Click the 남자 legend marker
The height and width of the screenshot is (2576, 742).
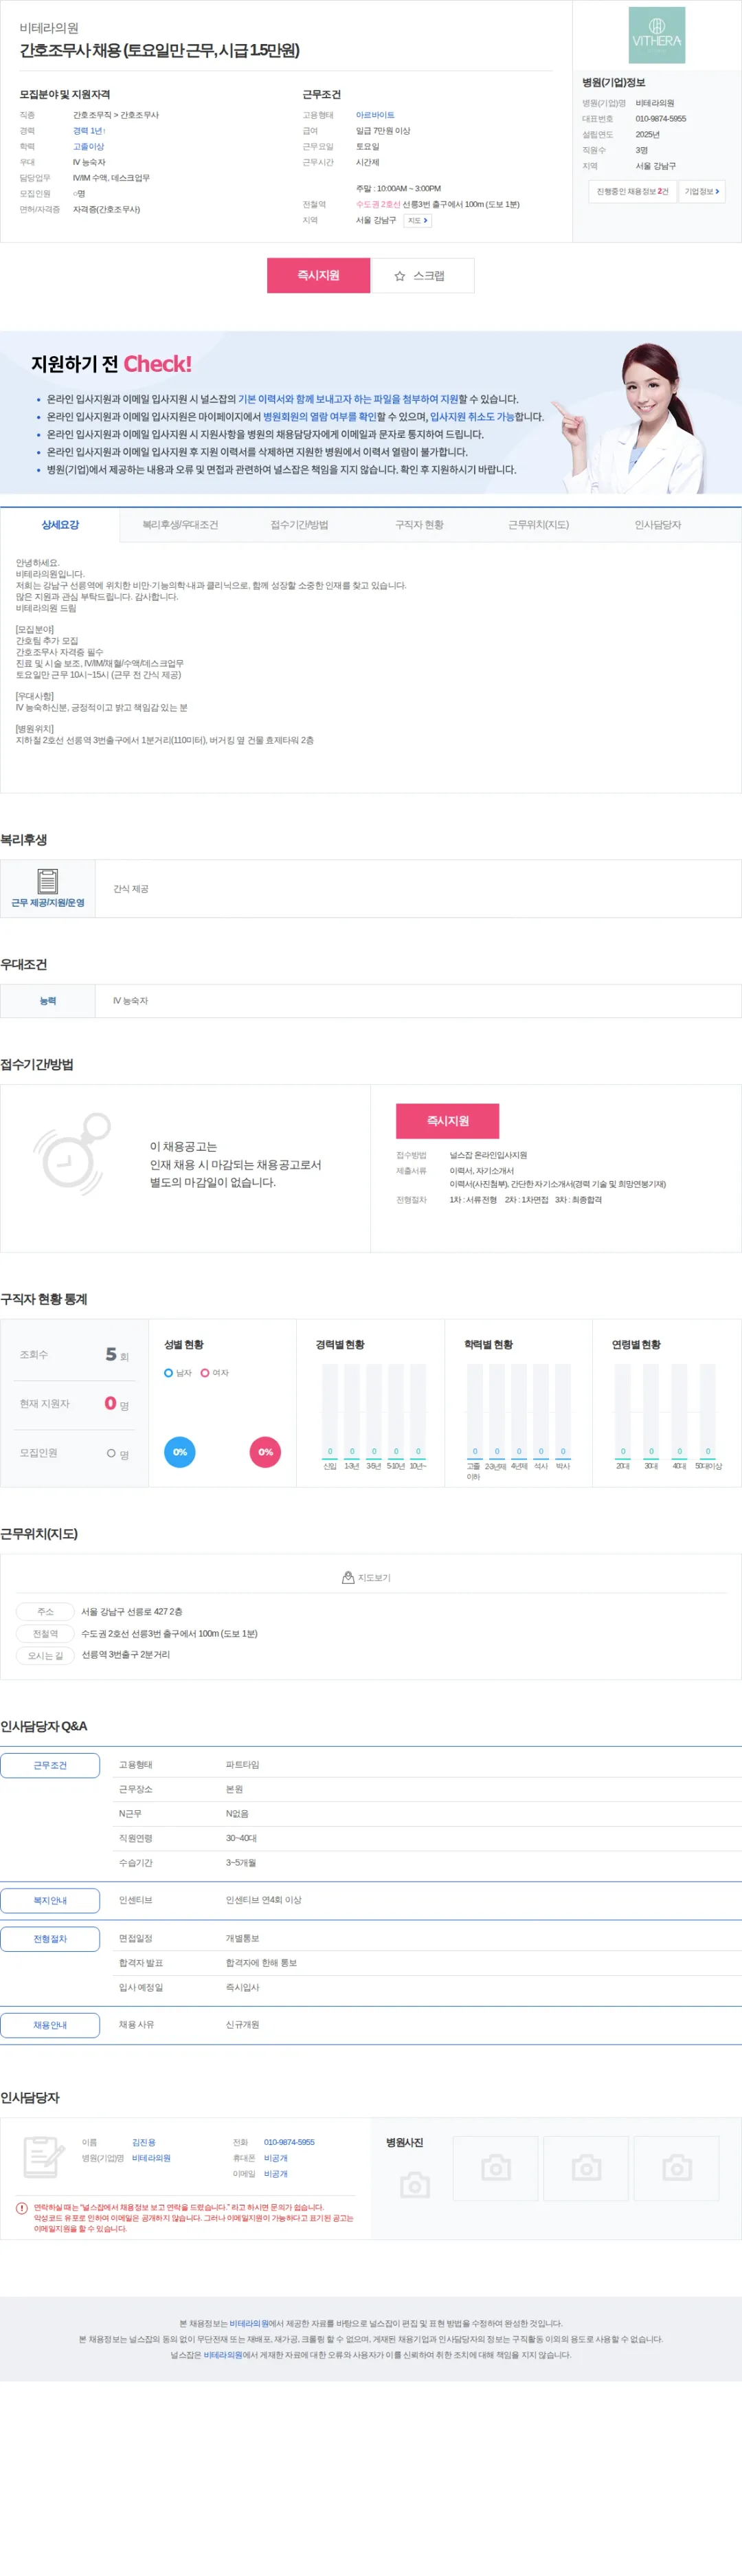[x=169, y=1373]
